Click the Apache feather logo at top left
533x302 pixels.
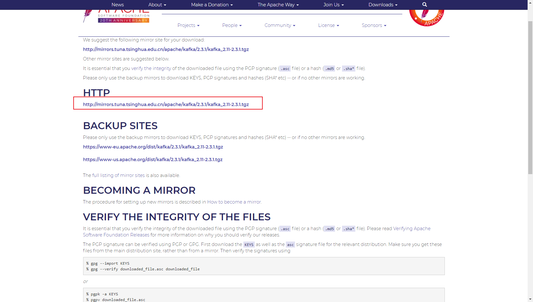(116, 16)
